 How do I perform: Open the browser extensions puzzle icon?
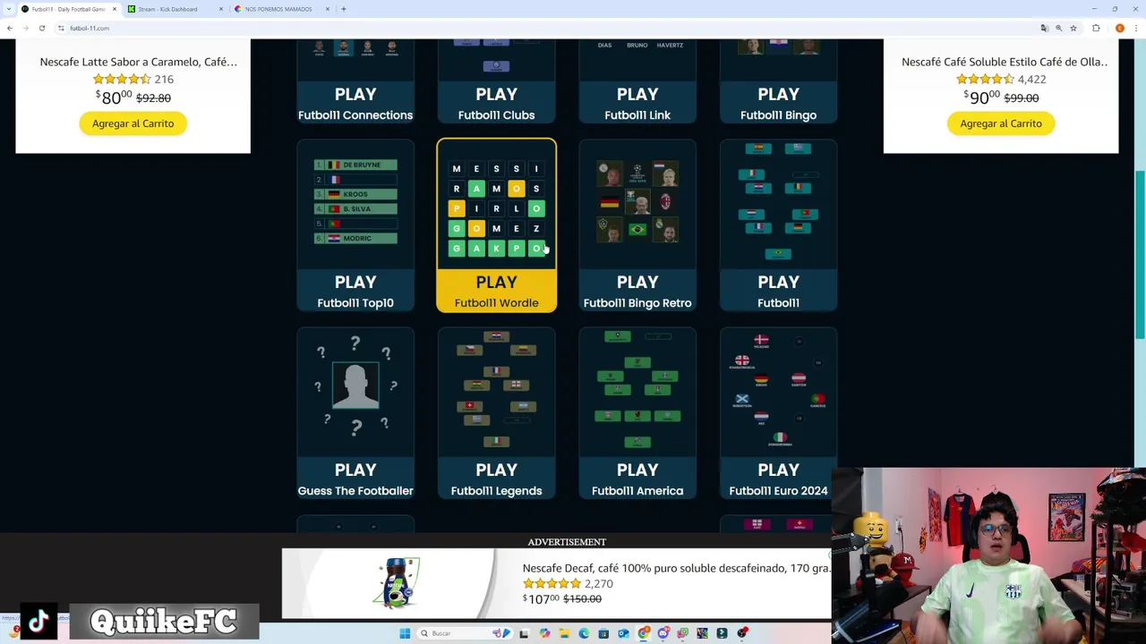[x=1096, y=28]
